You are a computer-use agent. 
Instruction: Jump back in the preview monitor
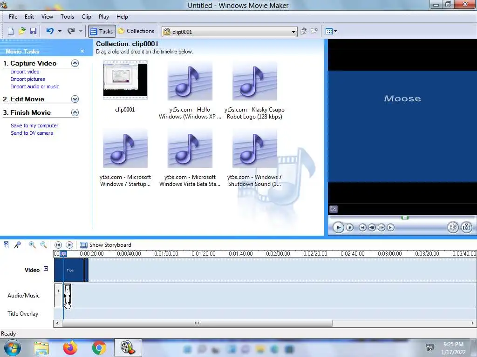362,227
